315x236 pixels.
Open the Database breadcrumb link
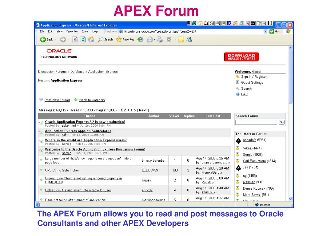(x=77, y=72)
